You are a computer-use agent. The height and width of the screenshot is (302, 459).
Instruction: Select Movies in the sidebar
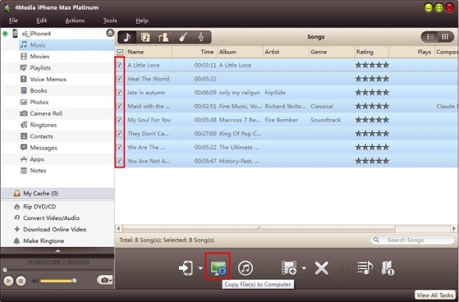[x=40, y=56]
